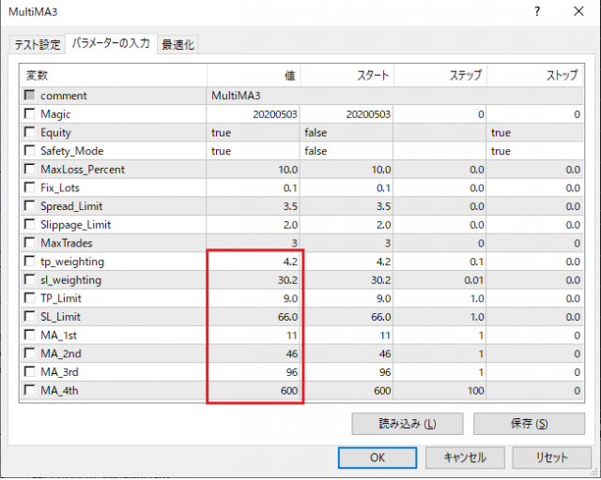
Task: Check the MA_3rd checkbox
Action: (29, 371)
